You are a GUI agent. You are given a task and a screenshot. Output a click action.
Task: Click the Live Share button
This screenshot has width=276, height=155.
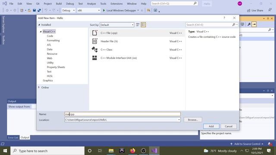[x=255, y=10]
